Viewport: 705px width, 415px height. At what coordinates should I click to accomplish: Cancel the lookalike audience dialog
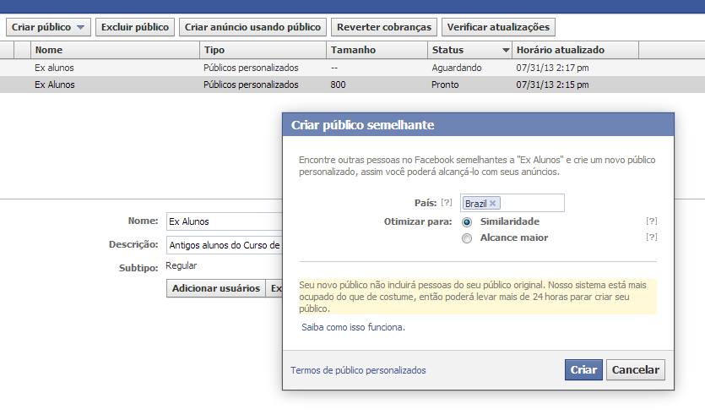[635, 370]
